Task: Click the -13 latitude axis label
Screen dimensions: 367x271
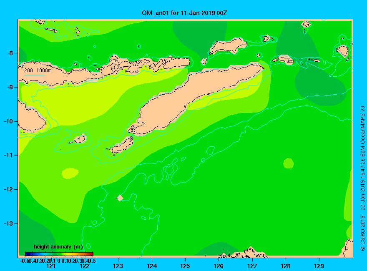Action: tap(8, 223)
